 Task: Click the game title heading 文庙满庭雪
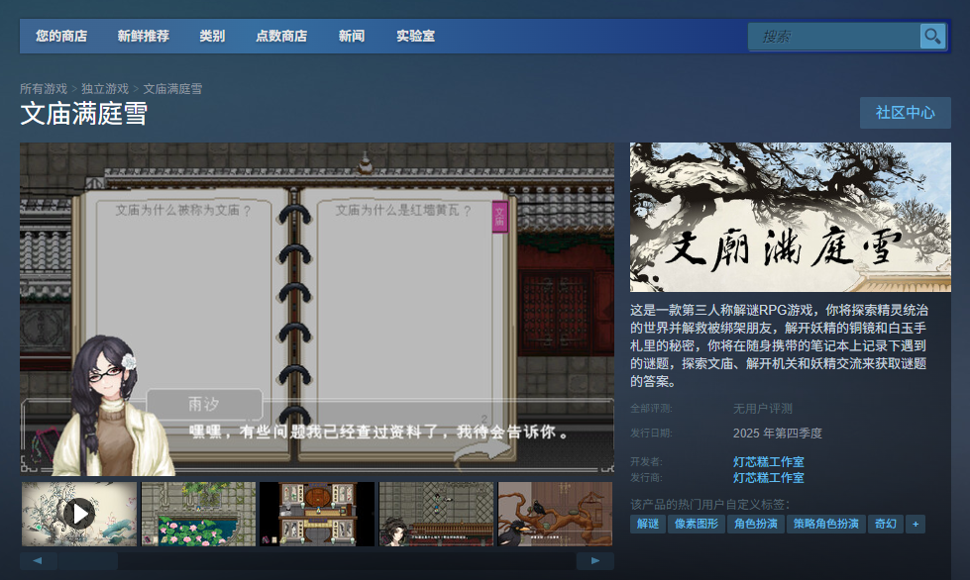83,114
